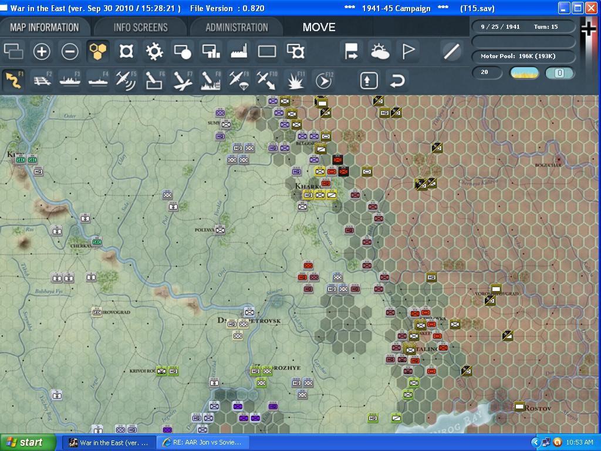Click the window-with-circle toolbar icon

pyautogui.click(x=183, y=51)
